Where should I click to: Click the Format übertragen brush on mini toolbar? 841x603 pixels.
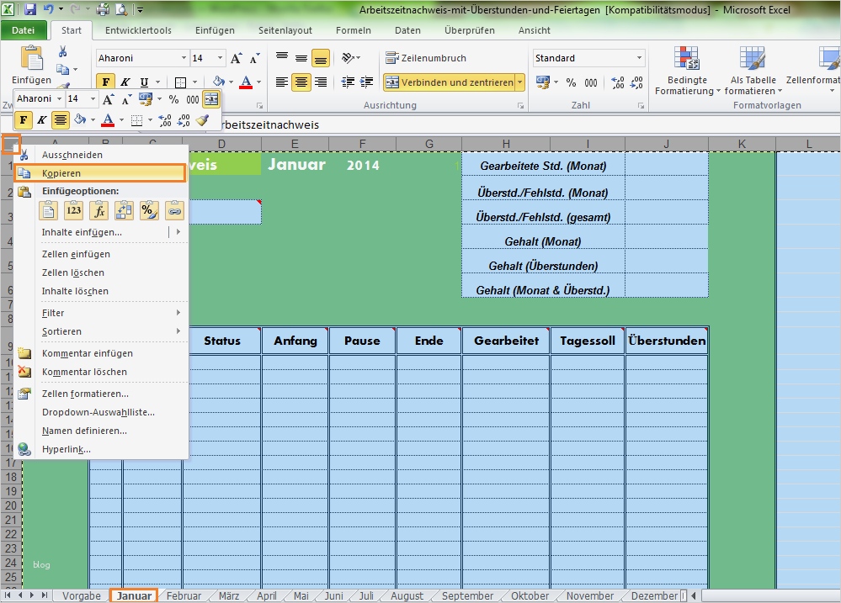(200, 119)
